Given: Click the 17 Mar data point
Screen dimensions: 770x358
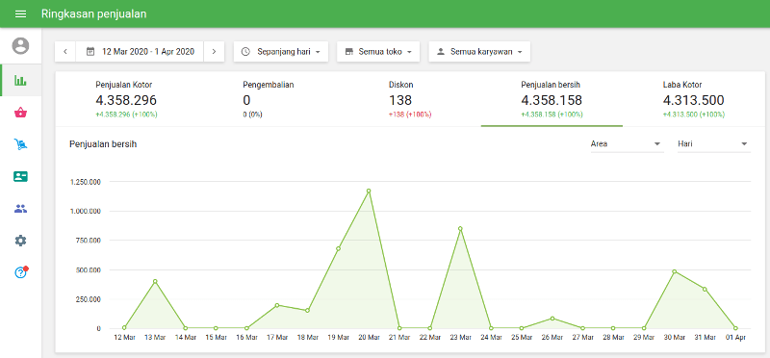Looking at the screenshot, I should coord(277,305).
